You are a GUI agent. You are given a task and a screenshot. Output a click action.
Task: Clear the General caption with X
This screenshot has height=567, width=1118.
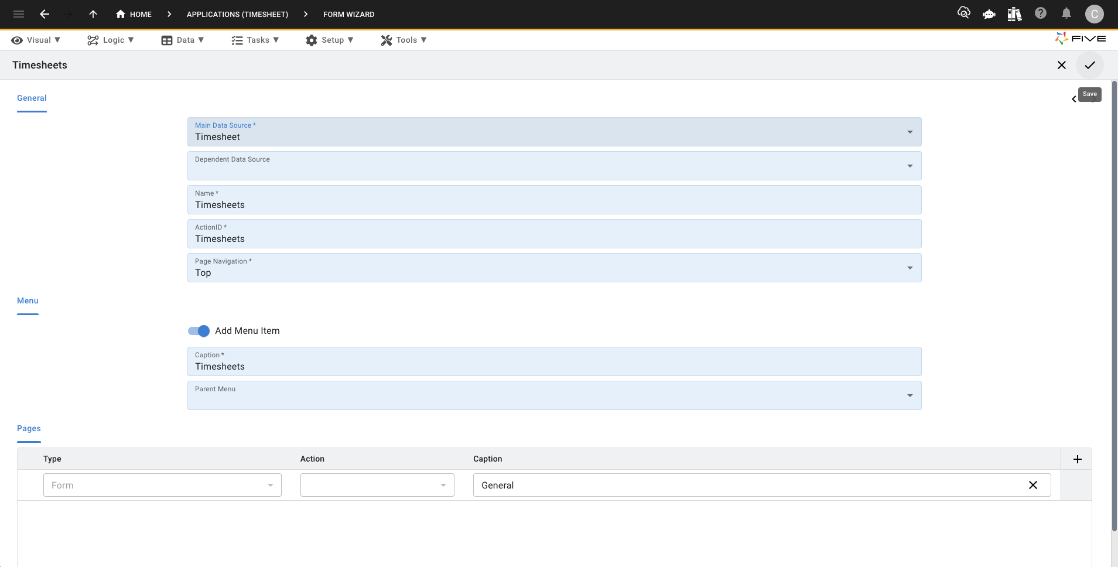click(x=1033, y=485)
